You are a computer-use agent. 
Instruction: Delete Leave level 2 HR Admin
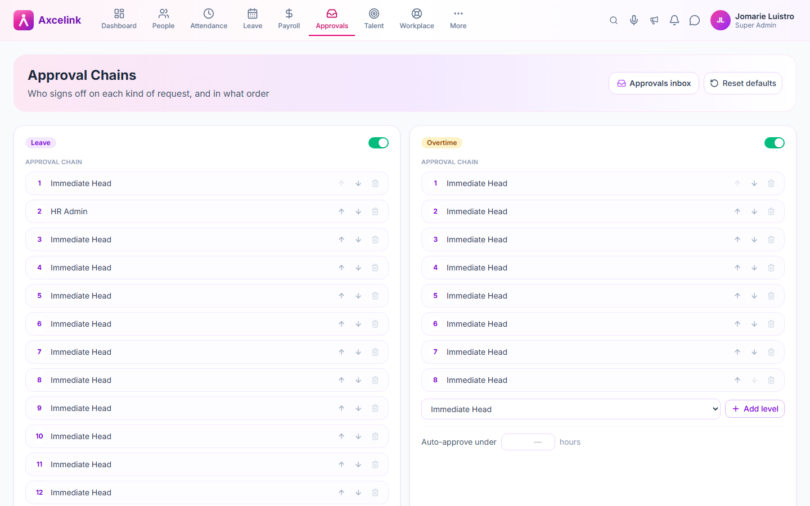(x=375, y=211)
